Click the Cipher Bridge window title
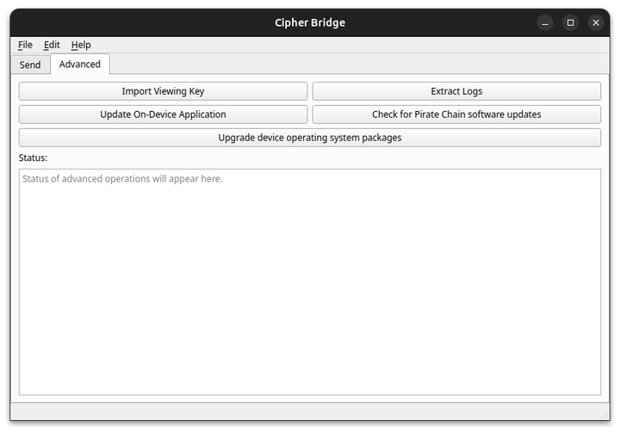The width and height of the screenshot is (620, 433). tap(310, 22)
